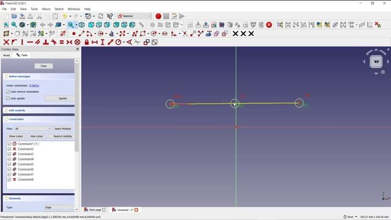The width and height of the screenshot is (391, 220).
Task: Open the Rectangle tool dropdown arrow
Action: click(x=148, y=34)
